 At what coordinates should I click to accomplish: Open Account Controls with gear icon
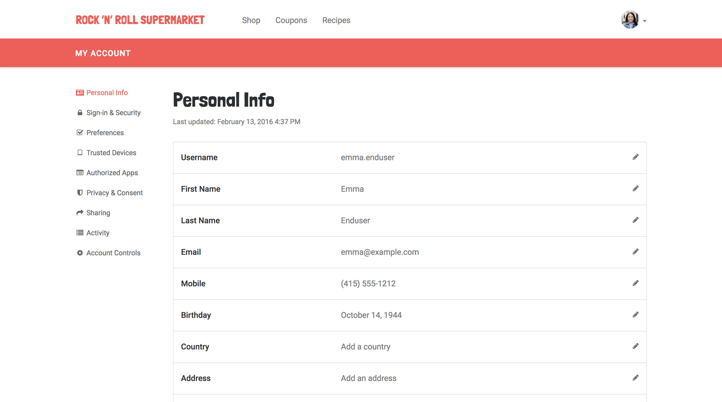coord(113,253)
